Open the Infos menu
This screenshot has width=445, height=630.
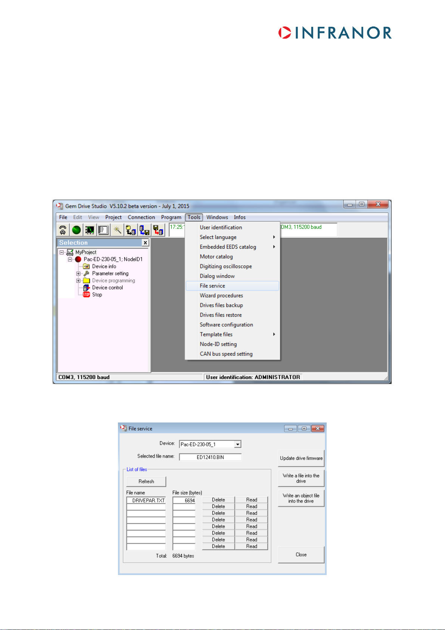[x=240, y=217]
